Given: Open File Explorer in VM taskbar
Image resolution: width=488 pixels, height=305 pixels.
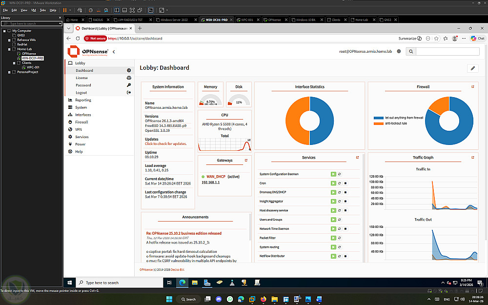Looking at the screenshot, I should (195, 282).
